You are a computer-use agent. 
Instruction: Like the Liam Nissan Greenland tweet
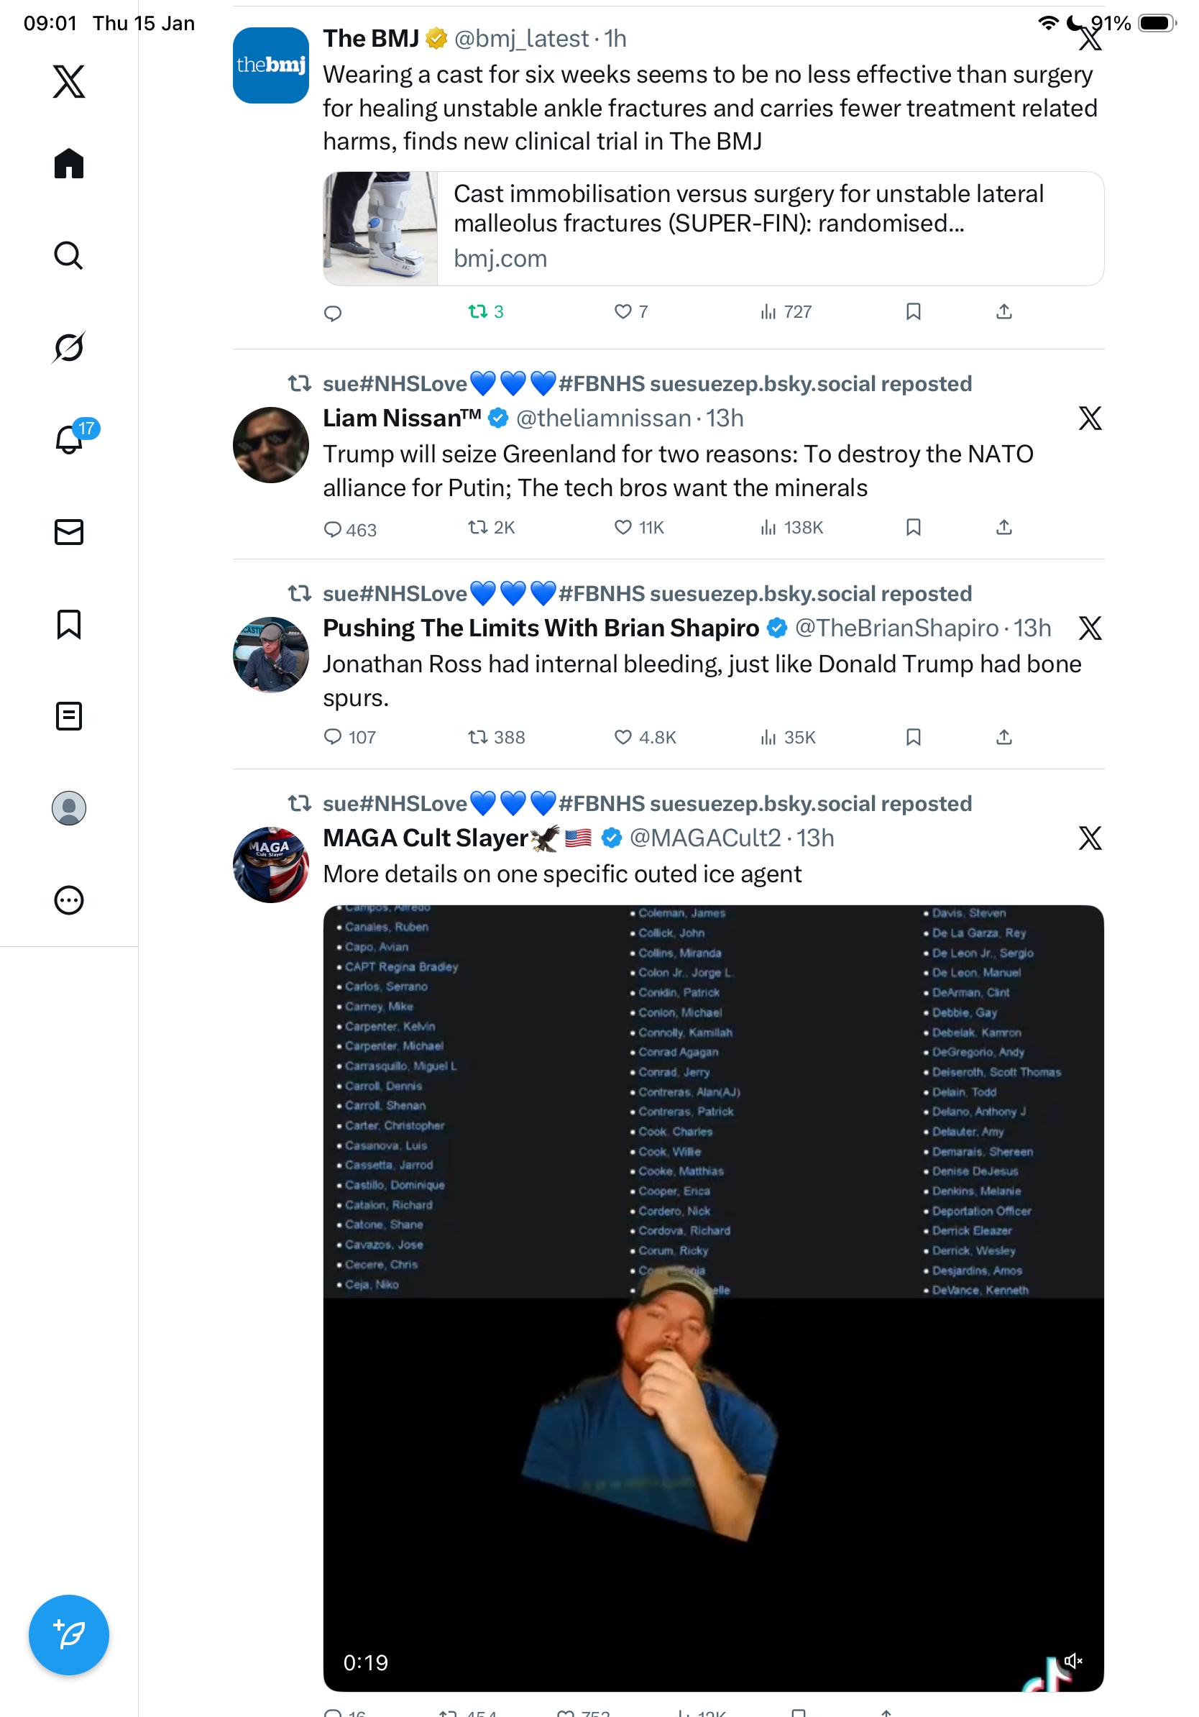coord(623,528)
